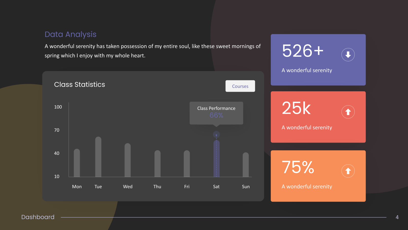This screenshot has height=230, width=408.
Task: Select the Fri bar in chart
Action: [187, 164]
